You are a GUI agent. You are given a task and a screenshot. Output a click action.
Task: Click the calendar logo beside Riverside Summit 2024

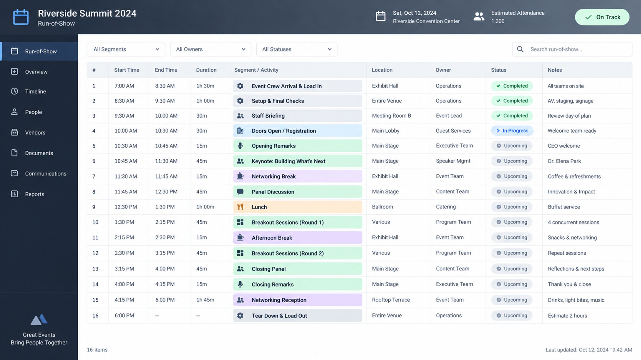21,17
